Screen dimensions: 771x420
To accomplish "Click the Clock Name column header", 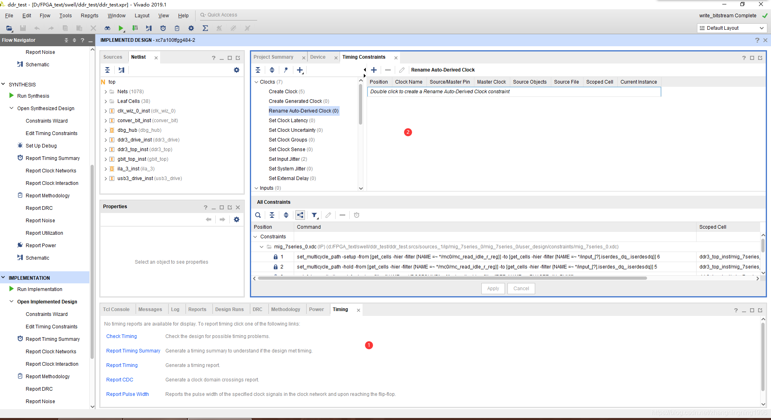I will 408,82.
